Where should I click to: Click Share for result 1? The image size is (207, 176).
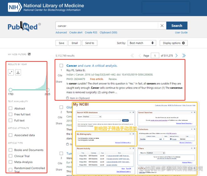pyautogui.click(x=59, y=82)
